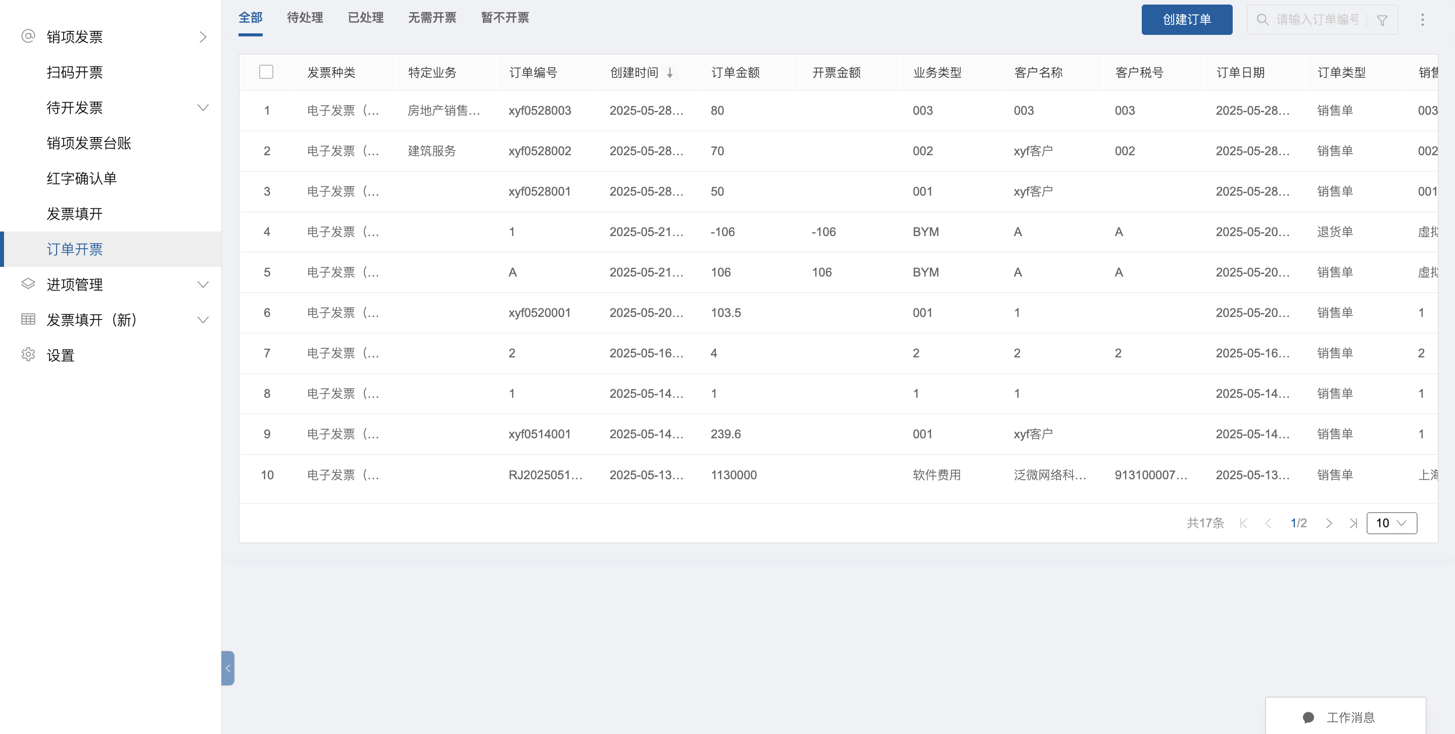
Task: Open the filter funnel icon
Action: click(x=1382, y=20)
